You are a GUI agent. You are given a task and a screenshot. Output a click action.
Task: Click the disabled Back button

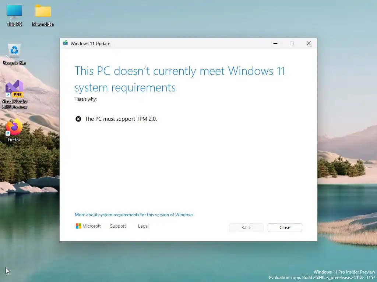pos(246,228)
